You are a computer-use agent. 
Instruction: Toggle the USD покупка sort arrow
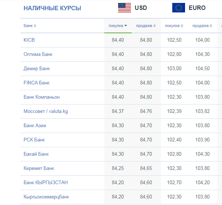coord(125,26)
